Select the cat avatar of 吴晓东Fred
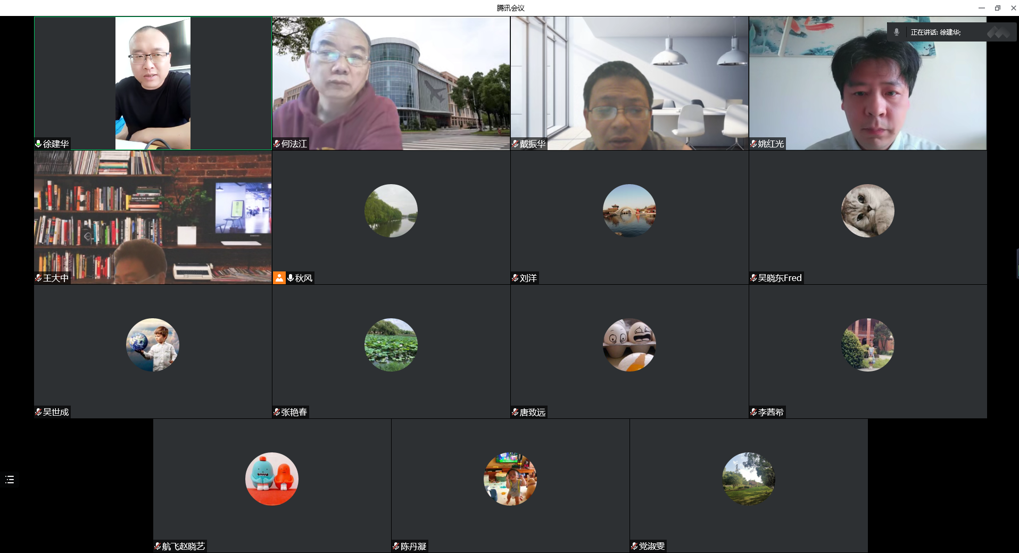Image resolution: width=1019 pixels, height=553 pixels. pos(867,211)
